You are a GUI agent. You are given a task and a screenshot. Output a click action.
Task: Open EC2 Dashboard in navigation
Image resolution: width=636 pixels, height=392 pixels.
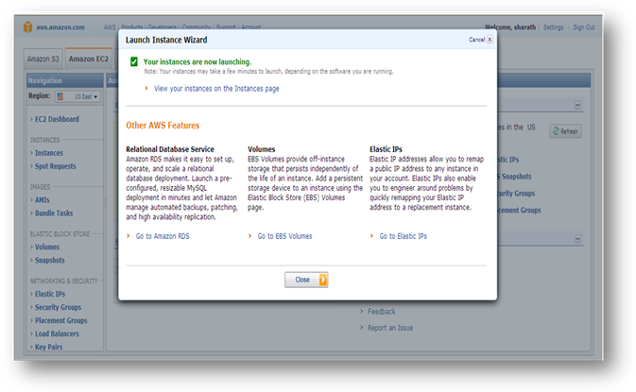(x=57, y=119)
